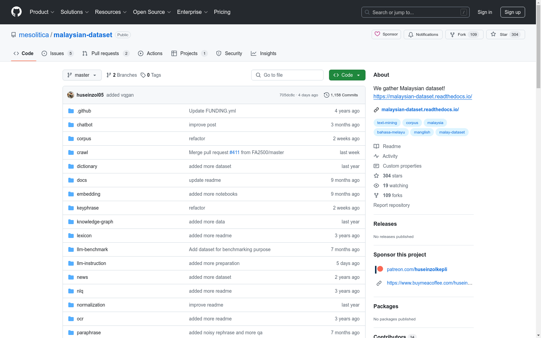The width and height of the screenshot is (541, 338).
Task: Click the search magnifier in header
Action: [x=367, y=12]
